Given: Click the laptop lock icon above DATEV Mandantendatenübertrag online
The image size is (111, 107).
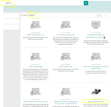Looking at the screenshot, I should coord(36,92).
